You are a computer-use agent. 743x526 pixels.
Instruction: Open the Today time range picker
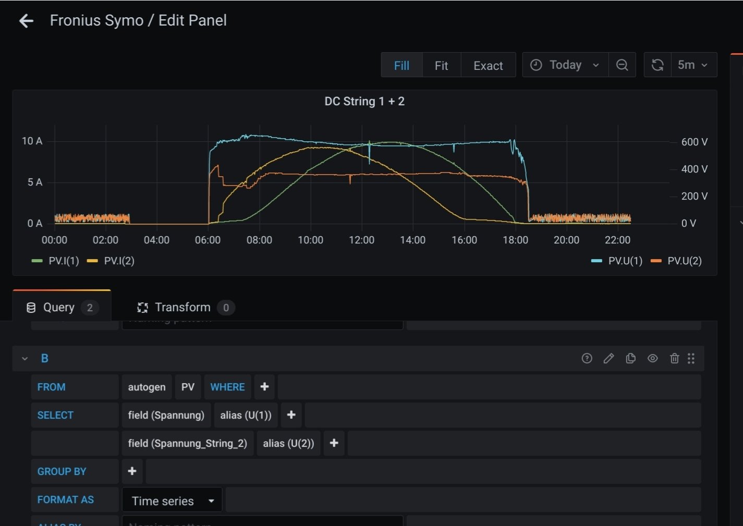[x=565, y=65]
